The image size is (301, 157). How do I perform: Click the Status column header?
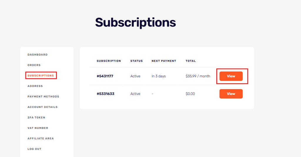pyautogui.click(x=136, y=61)
